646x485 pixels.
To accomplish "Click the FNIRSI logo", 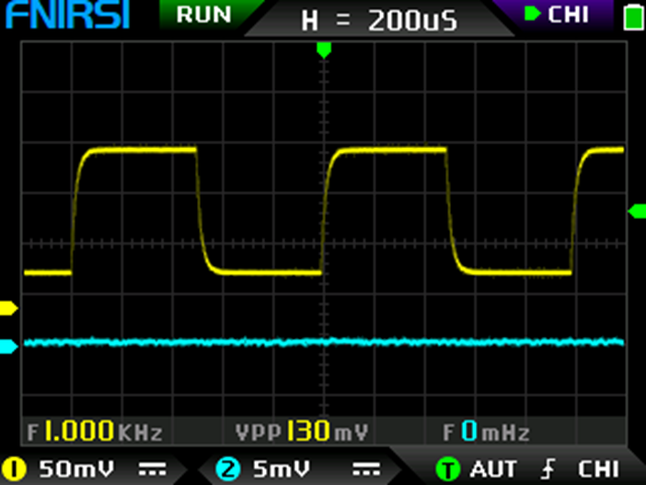I will [64, 17].
